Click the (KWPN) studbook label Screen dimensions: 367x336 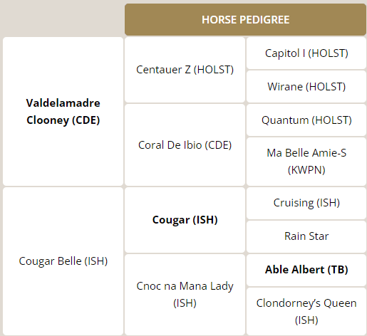coord(306,170)
